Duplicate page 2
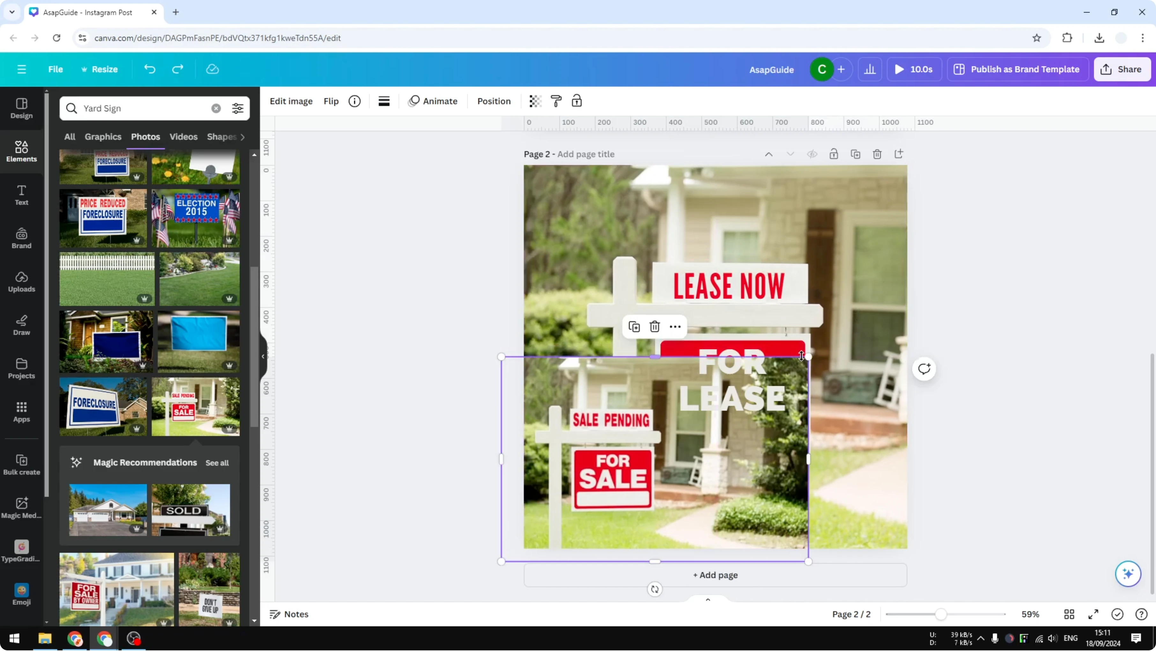 [x=855, y=154]
